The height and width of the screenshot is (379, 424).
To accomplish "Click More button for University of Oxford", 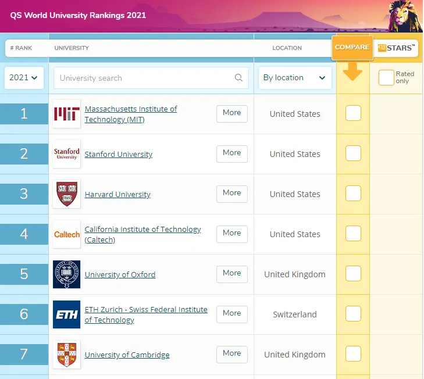I will (x=231, y=274).
